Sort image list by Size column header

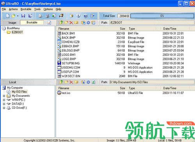coord(117,28)
